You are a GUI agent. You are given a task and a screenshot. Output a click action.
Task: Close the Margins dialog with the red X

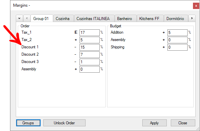tap(196, 6)
